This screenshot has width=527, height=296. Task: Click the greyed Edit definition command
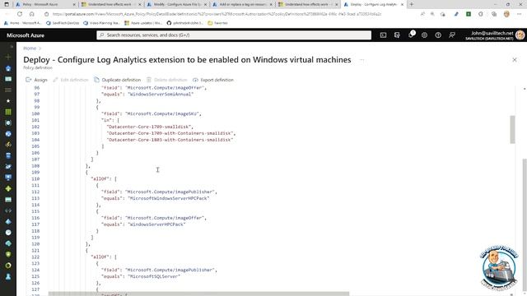[x=71, y=80]
